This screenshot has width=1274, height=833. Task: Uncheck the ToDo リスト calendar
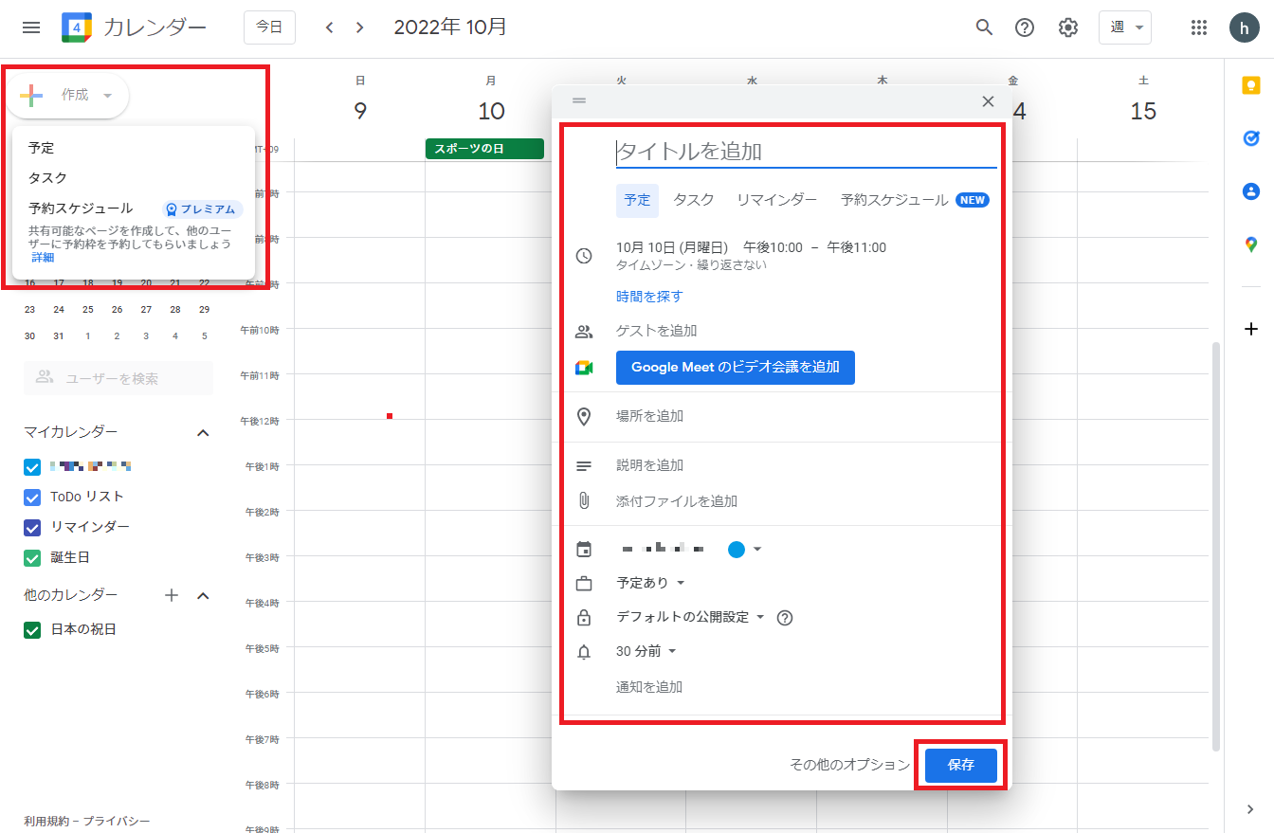coord(32,497)
